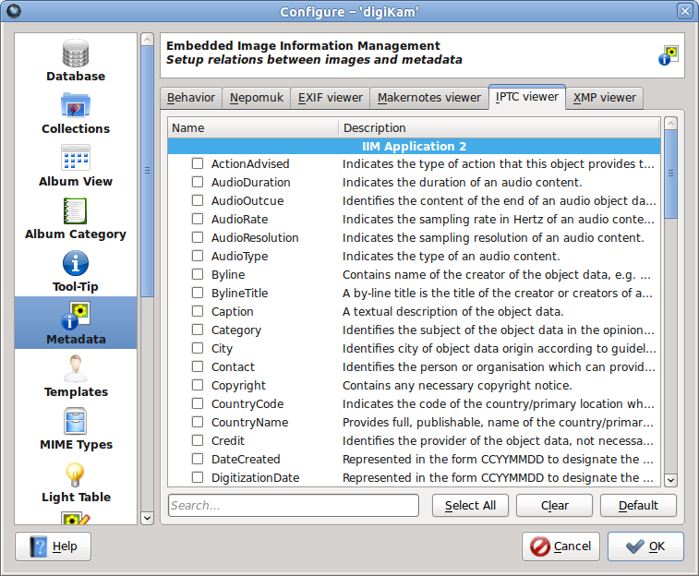Image resolution: width=699 pixels, height=576 pixels.
Task: Toggle the AudioResolution checkbox
Action: [198, 237]
